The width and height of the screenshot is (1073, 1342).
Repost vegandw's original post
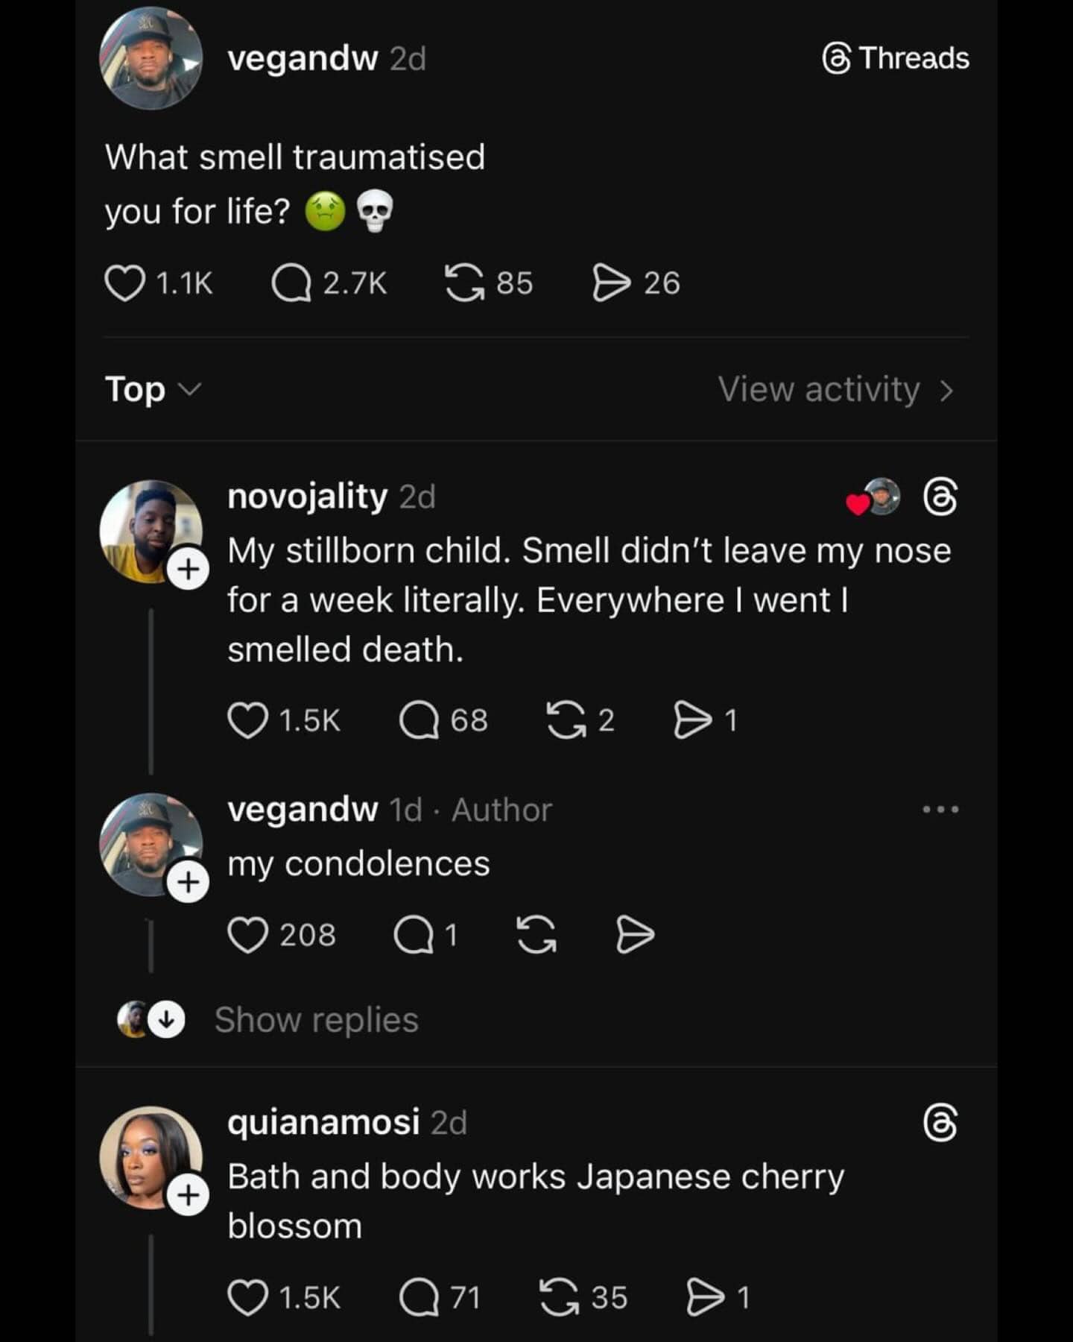pyautogui.click(x=464, y=284)
